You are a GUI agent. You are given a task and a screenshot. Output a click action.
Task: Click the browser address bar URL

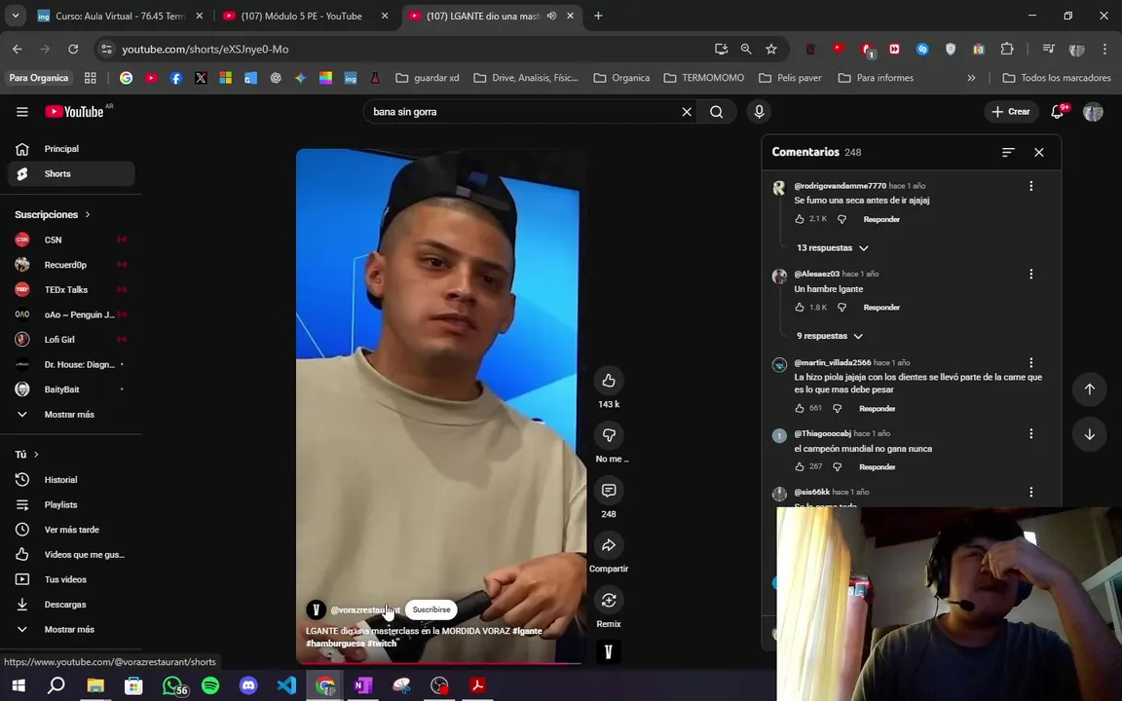205,49
